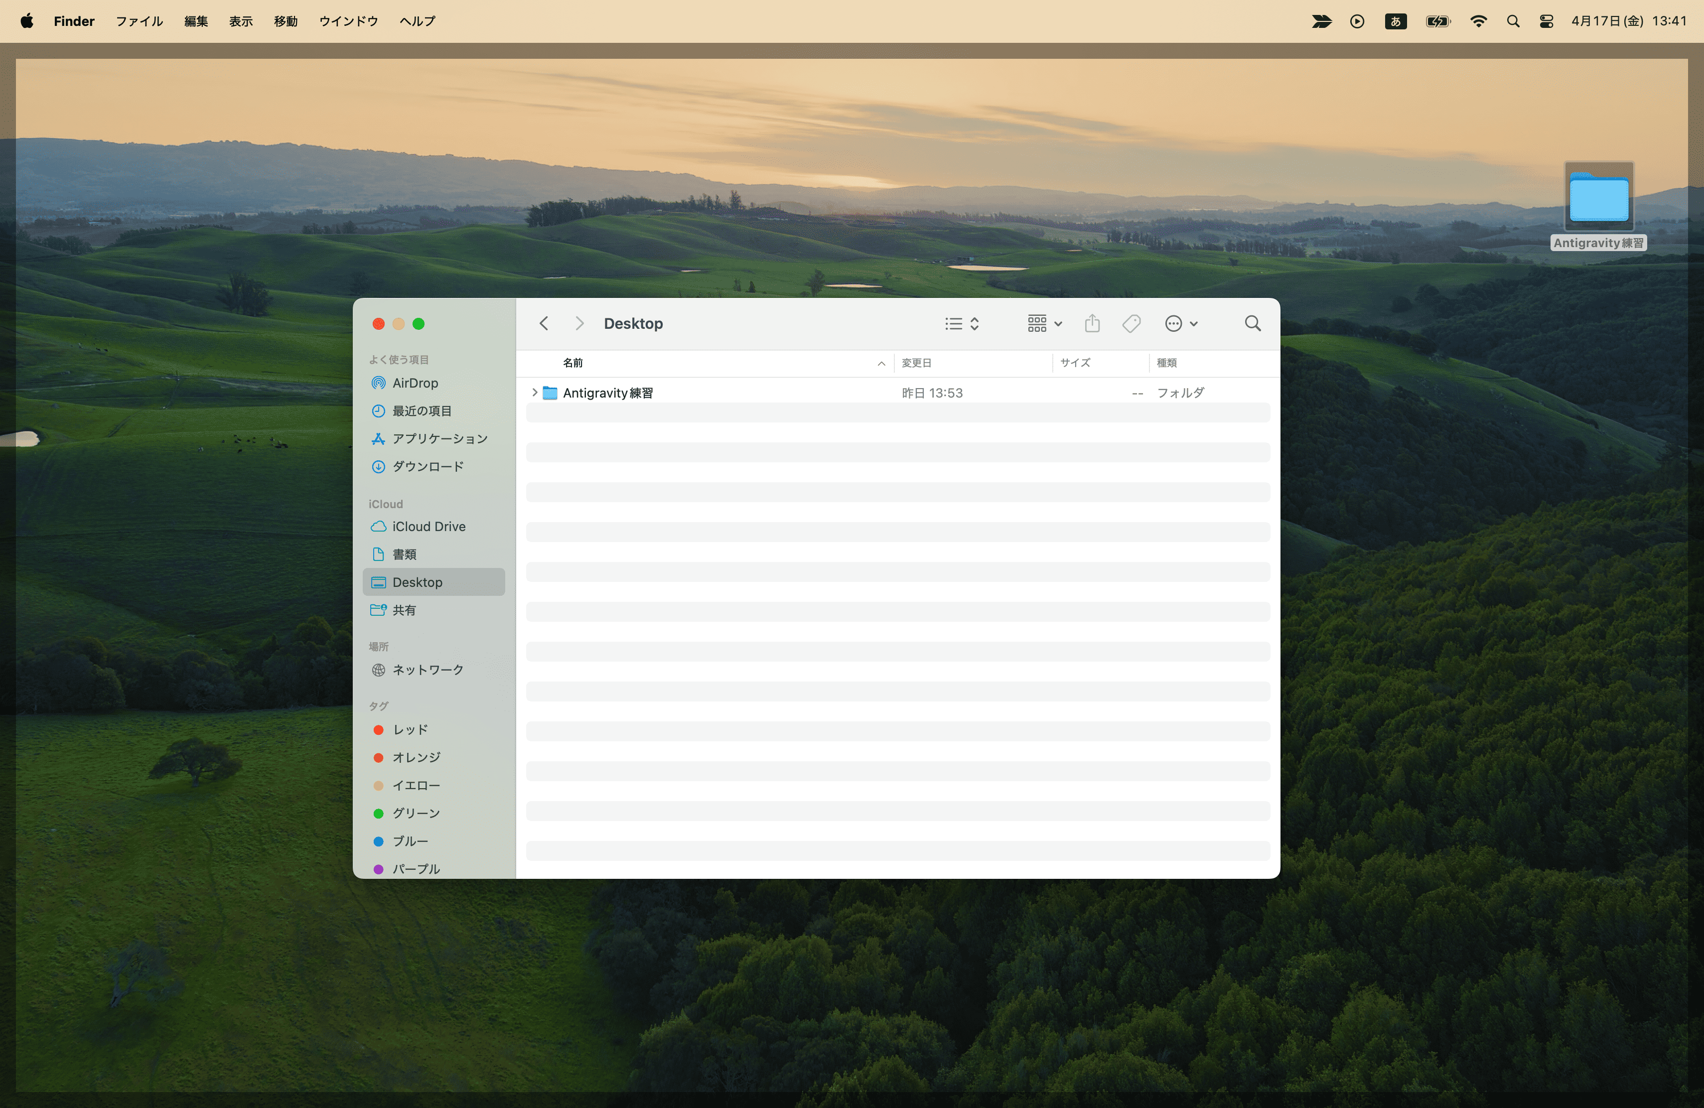
Task: Open the list view options selector
Action: tap(962, 323)
